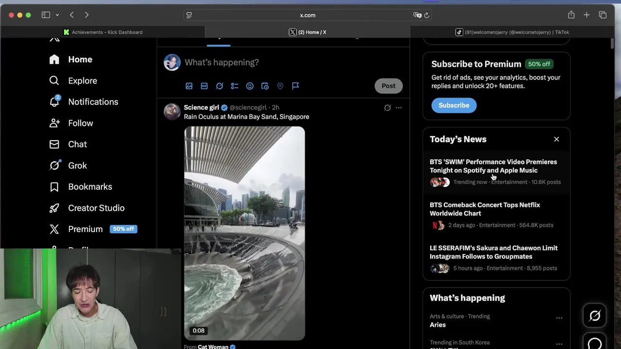
Task: Open Explore in the X sidebar
Action: coord(73,80)
